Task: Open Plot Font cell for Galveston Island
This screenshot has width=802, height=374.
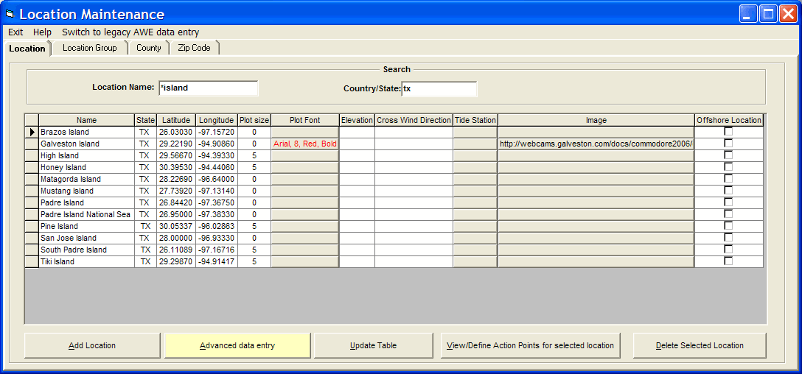Action: 304,144
